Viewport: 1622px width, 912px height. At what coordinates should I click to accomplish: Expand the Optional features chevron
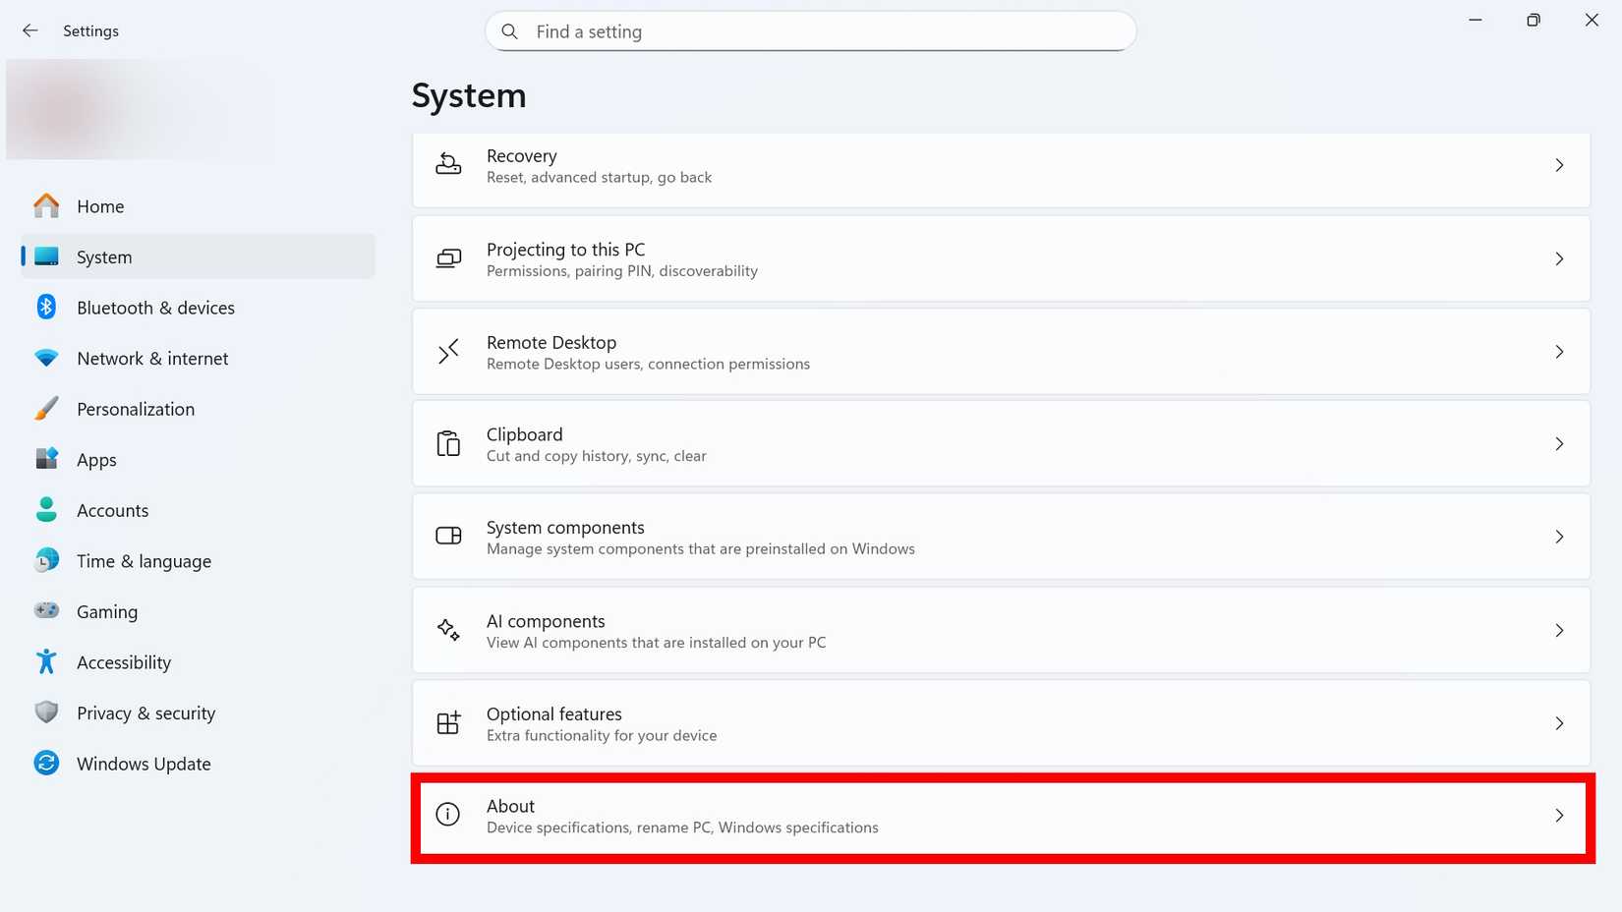click(1559, 723)
